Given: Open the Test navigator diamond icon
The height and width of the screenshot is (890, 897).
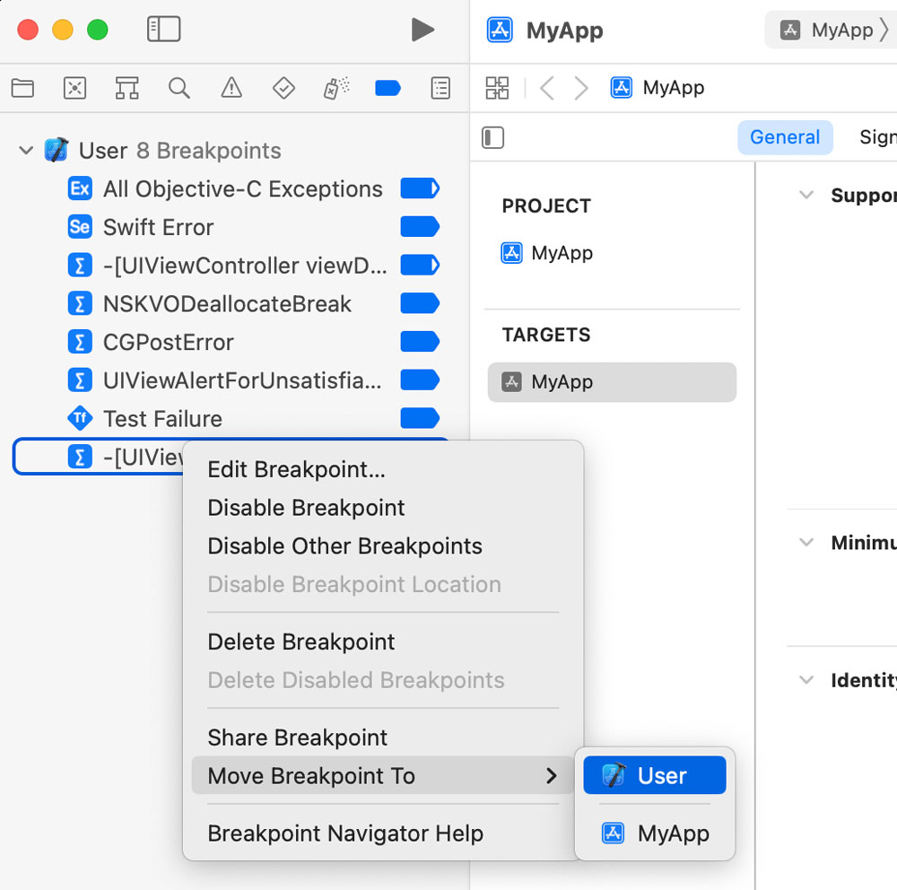Looking at the screenshot, I should click(283, 88).
